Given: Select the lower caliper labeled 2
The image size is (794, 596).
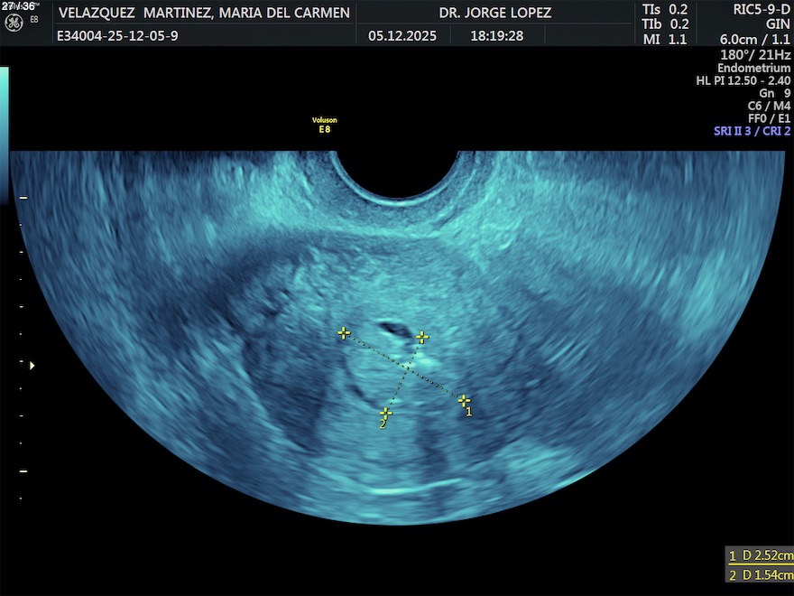Looking at the screenshot, I should point(386,413).
